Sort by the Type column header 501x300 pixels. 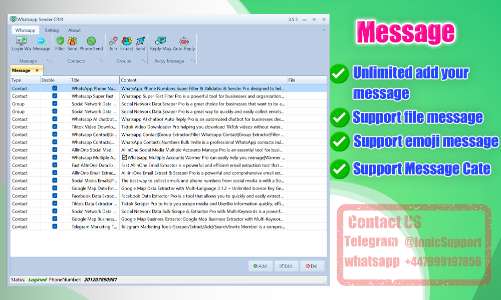[25, 80]
